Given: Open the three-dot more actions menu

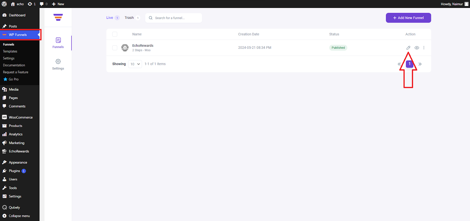Looking at the screenshot, I should 424,48.
